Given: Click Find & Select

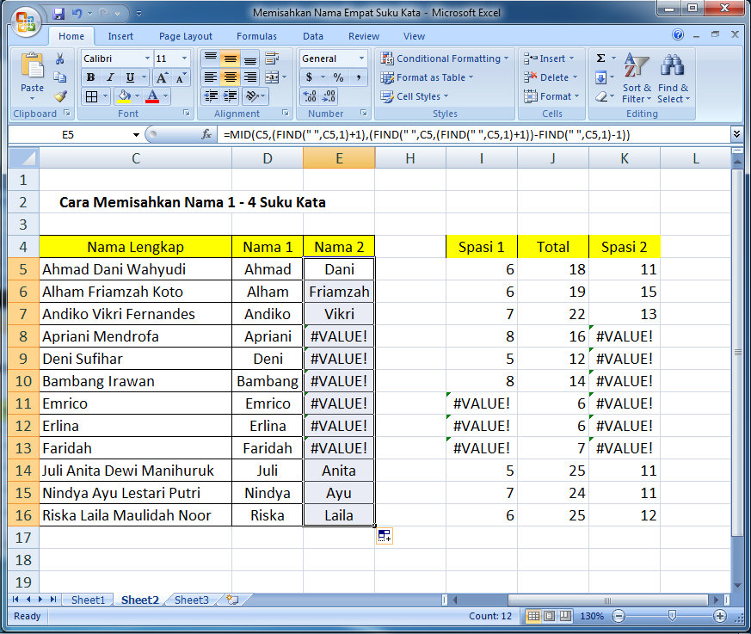Looking at the screenshot, I should pos(673,77).
